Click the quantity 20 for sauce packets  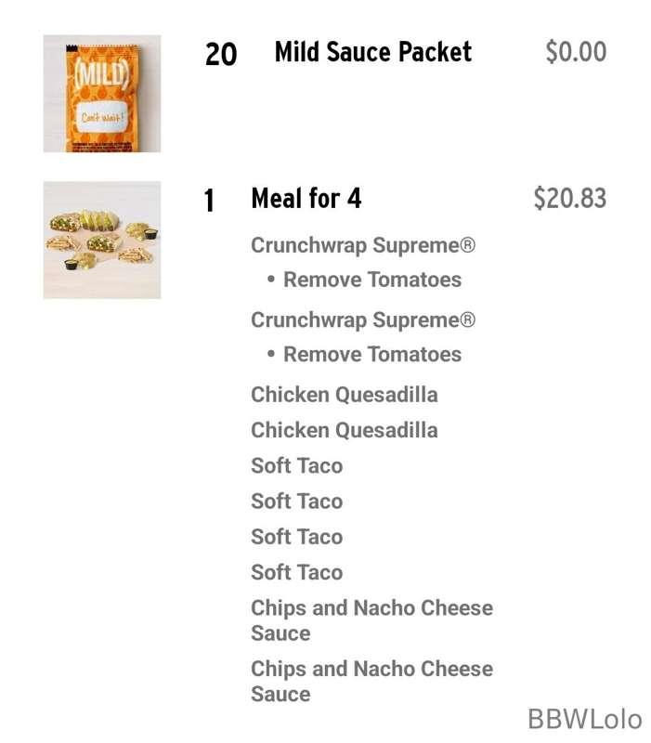coord(221,54)
